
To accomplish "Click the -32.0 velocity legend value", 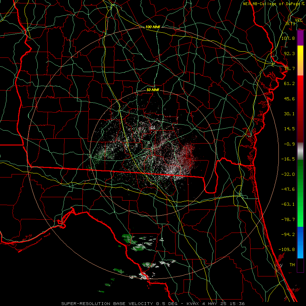I will (x=288, y=174).
